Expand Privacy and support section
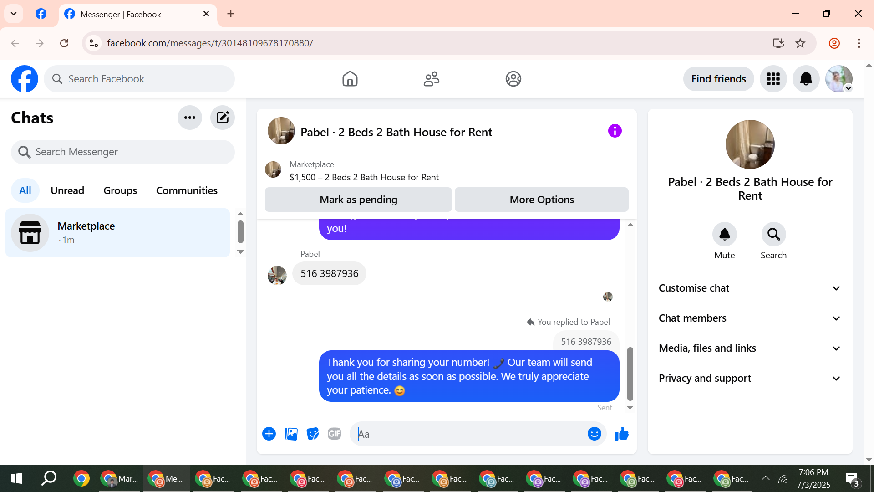The height and width of the screenshot is (492, 874). point(749,379)
